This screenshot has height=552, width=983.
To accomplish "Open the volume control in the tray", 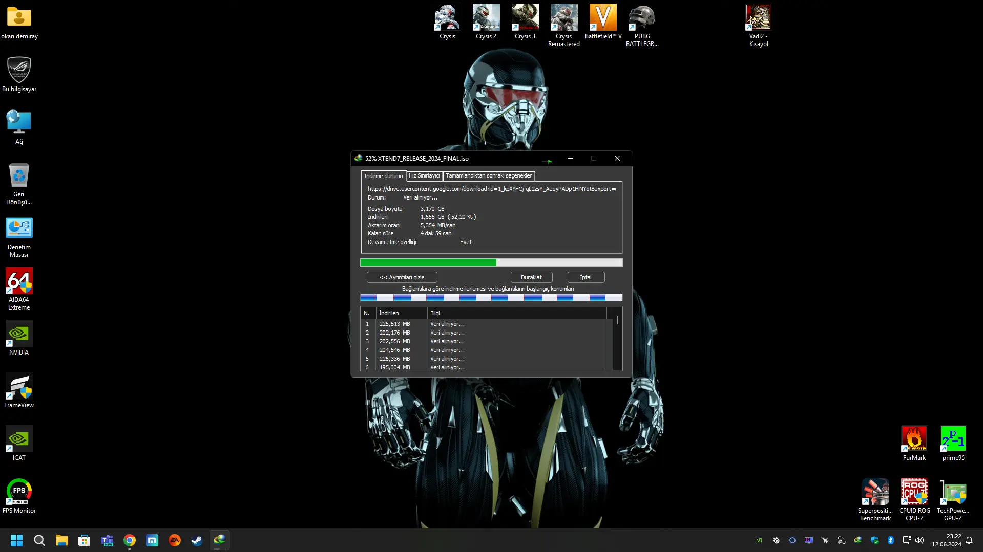I will 920,540.
